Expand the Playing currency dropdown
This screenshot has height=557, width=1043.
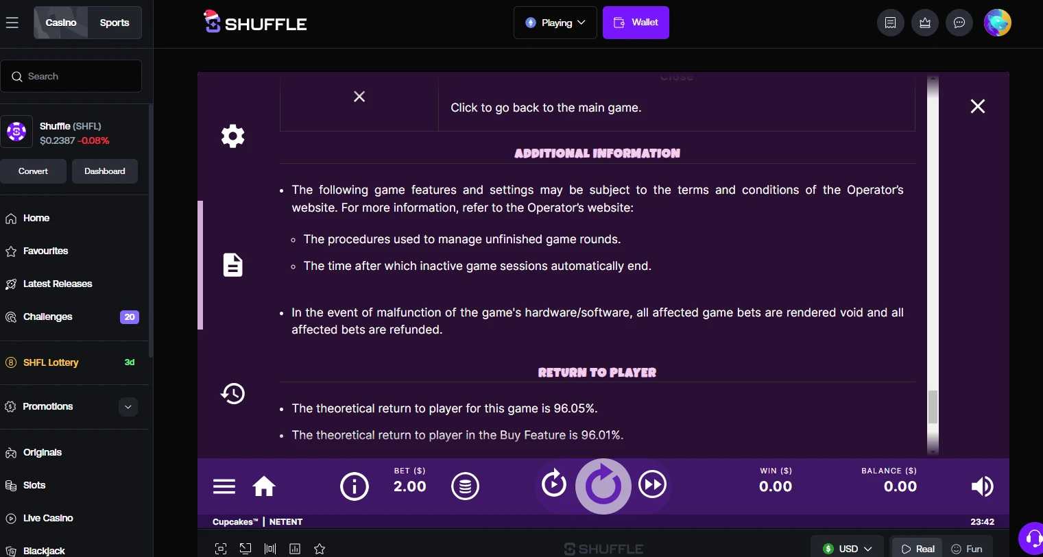555,23
